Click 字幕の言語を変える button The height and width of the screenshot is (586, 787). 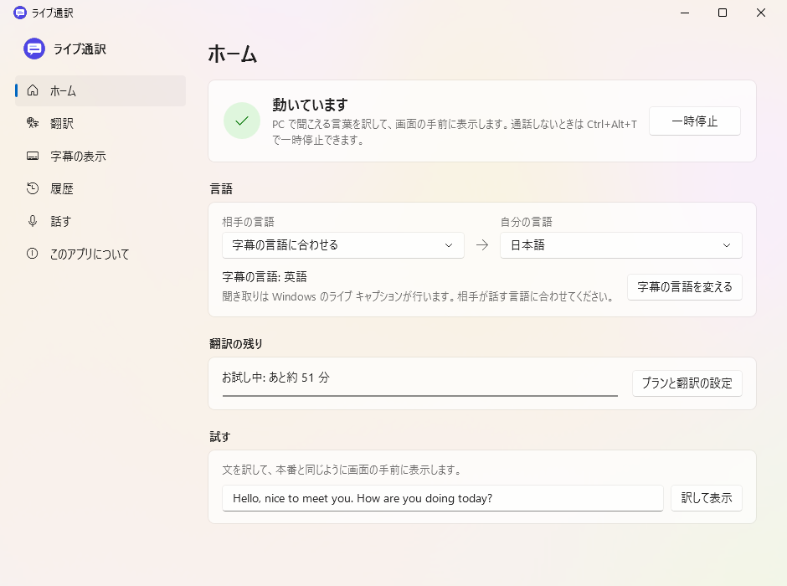tap(685, 287)
